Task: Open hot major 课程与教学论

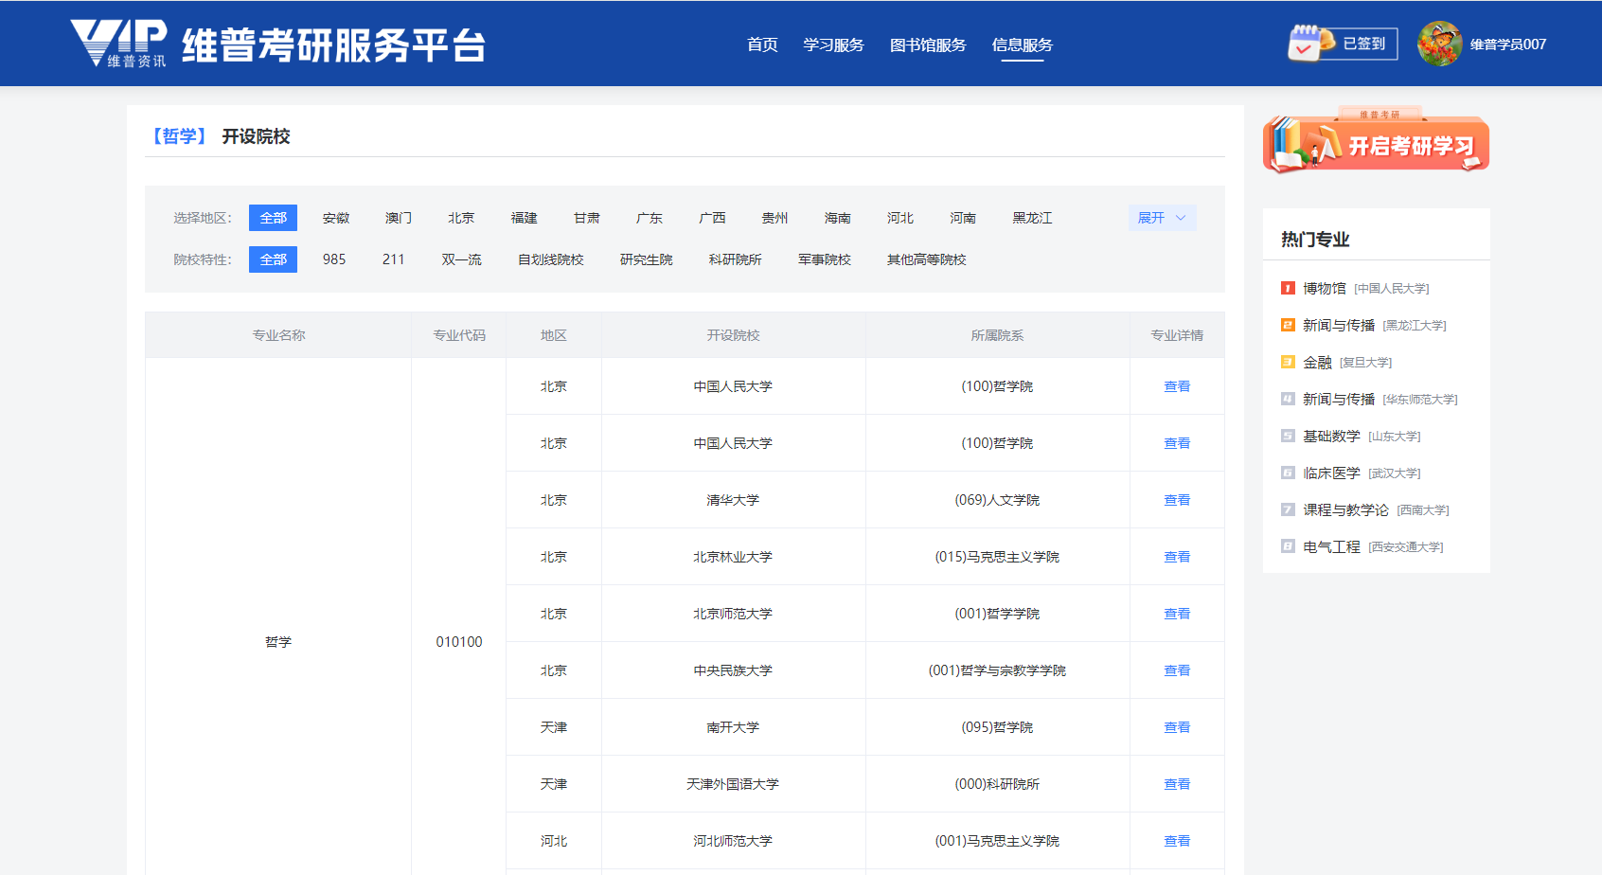Action: point(1345,509)
